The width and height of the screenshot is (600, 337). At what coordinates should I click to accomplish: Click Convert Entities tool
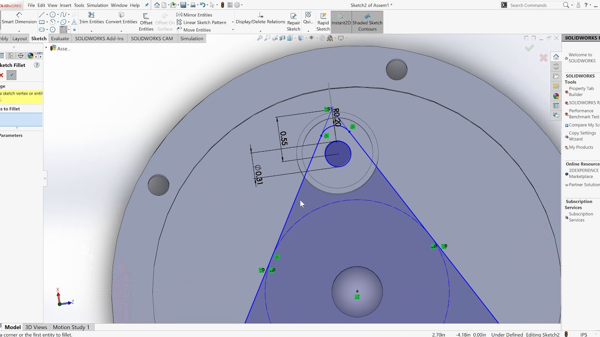(x=121, y=18)
